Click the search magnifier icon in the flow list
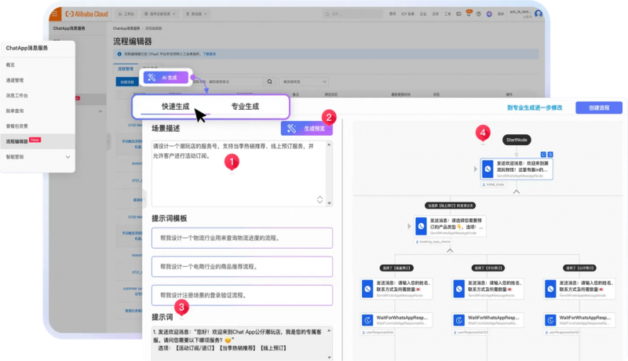The width and height of the screenshot is (628, 361). tap(270, 81)
